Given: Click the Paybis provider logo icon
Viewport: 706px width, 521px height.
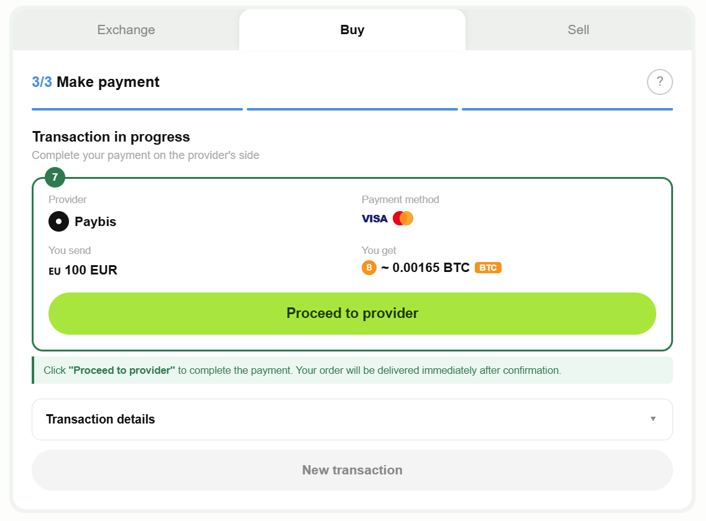Looking at the screenshot, I should [x=58, y=221].
